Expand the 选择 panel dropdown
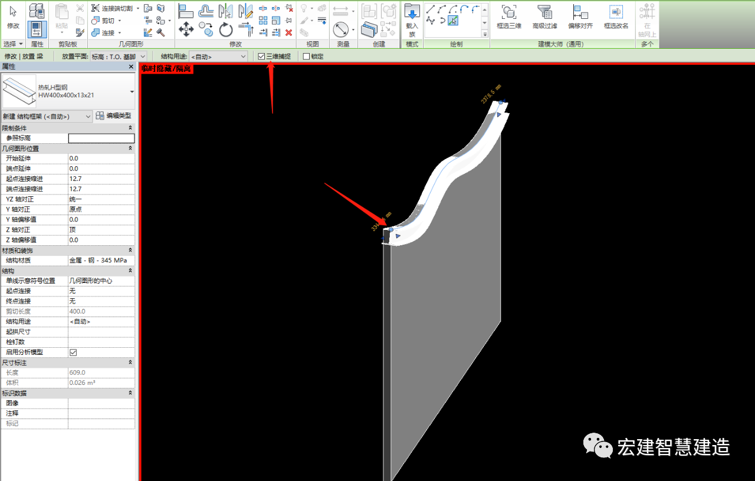755x481 pixels. click(x=13, y=44)
